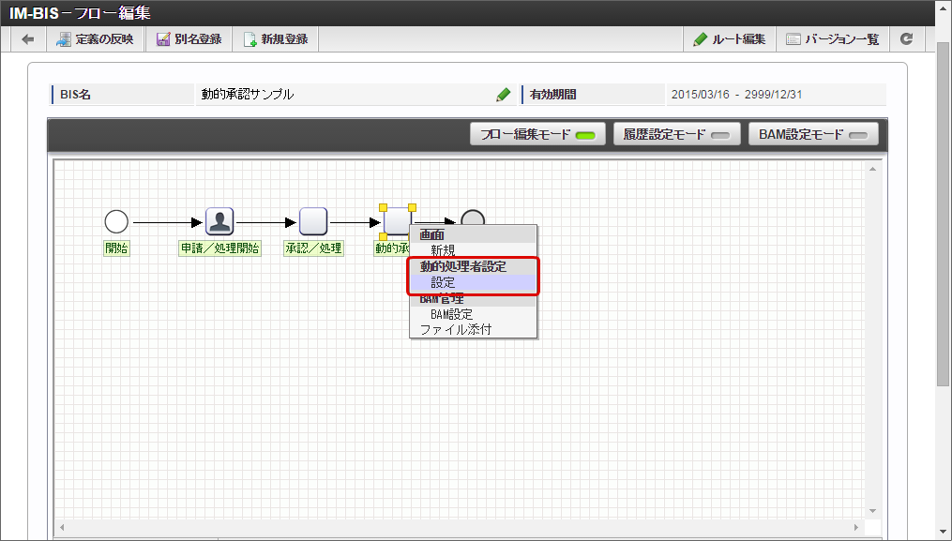Select the end circle node
This screenshot has width=952, height=541.
473,218
